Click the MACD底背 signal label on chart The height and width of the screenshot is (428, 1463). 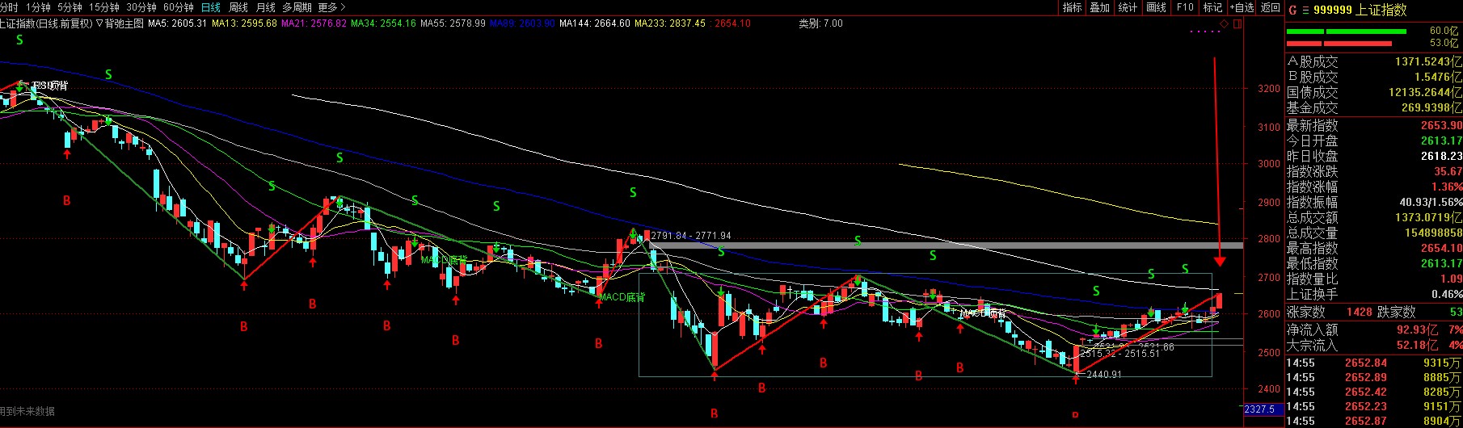coord(622,297)
